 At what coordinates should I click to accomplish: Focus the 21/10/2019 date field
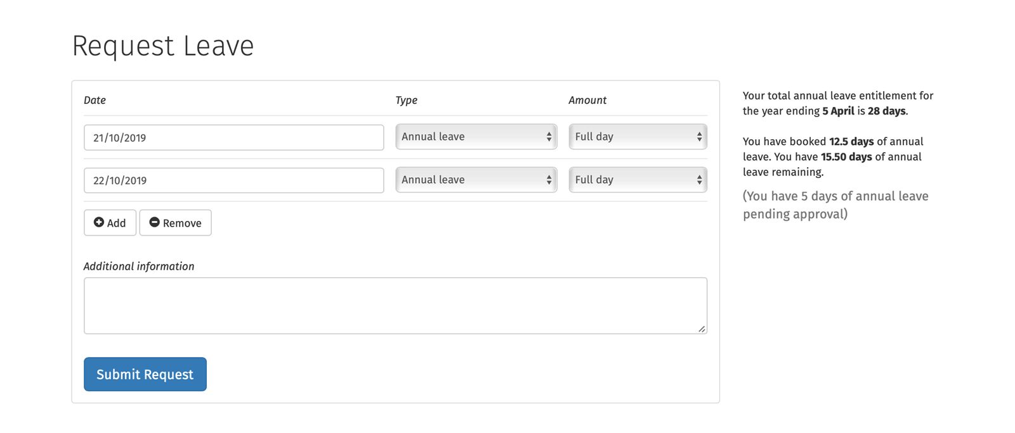pos(233,137)
